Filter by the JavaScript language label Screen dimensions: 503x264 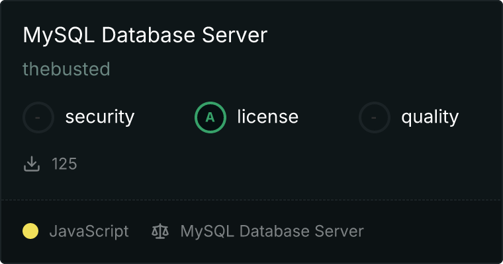[89, 232]
